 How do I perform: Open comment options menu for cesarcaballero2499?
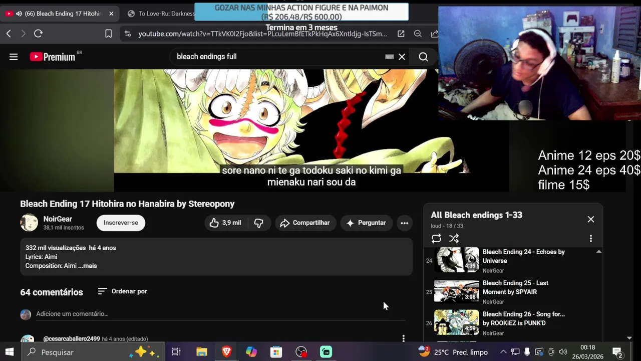click(404, 338)
